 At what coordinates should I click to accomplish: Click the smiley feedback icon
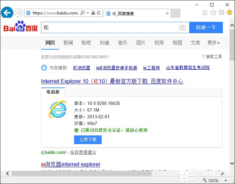[230, 13]
